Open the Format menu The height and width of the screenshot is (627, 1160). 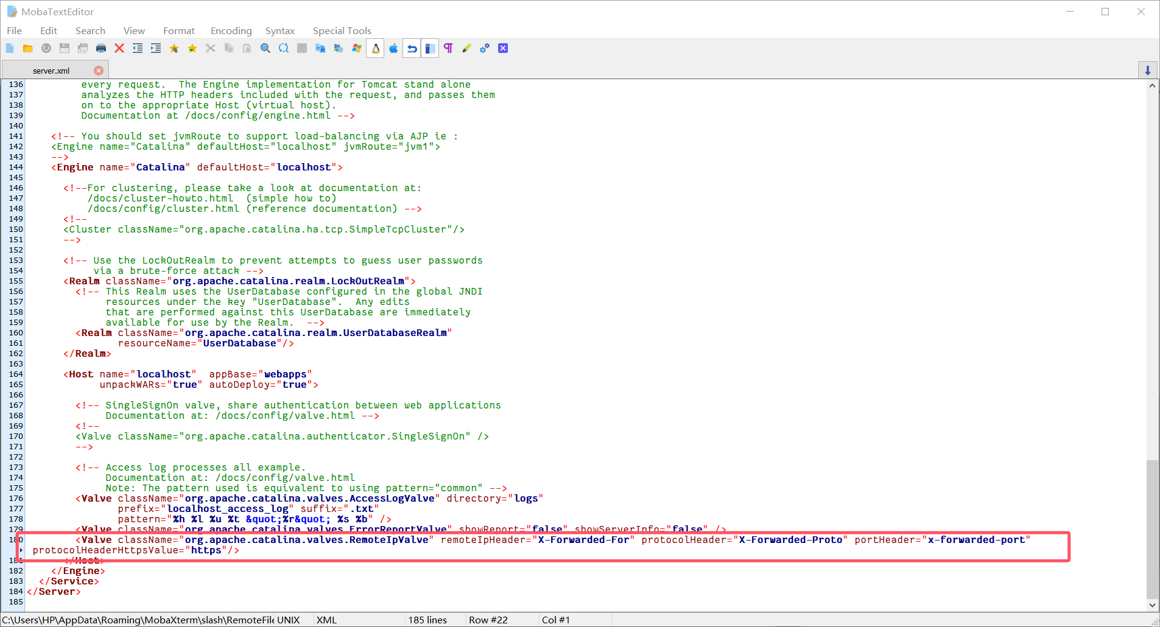click(179, 30)
